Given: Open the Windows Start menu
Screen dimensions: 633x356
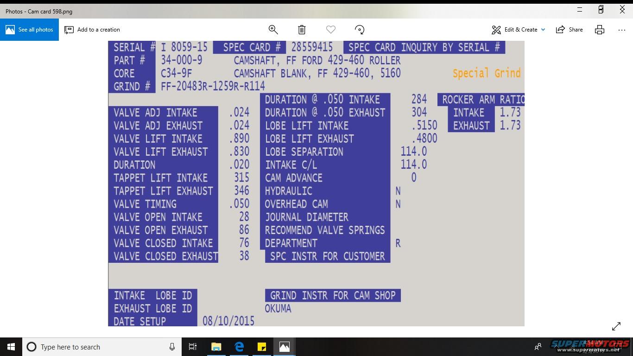Looking at the screenshot, I should pyautogui.click(x=11, y=347).
